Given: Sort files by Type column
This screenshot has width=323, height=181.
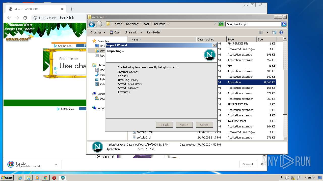Looking at the screenshot, I should click(x=241, y=39).
